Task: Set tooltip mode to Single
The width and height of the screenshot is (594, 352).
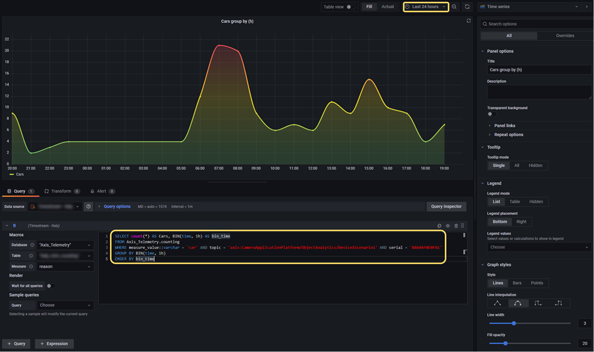Action: (x=498, y=165)
